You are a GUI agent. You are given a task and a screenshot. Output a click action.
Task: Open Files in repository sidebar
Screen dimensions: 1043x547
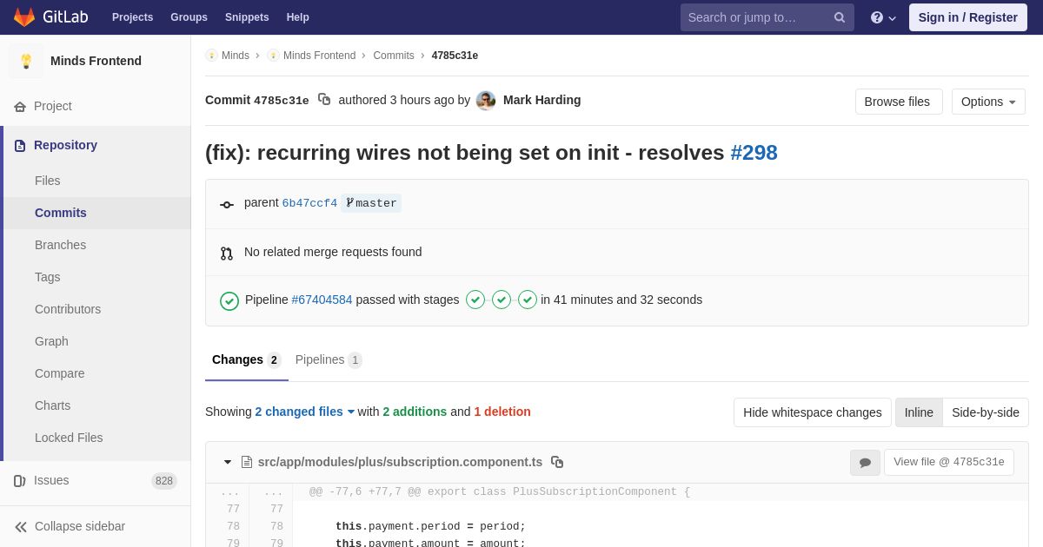48,181
